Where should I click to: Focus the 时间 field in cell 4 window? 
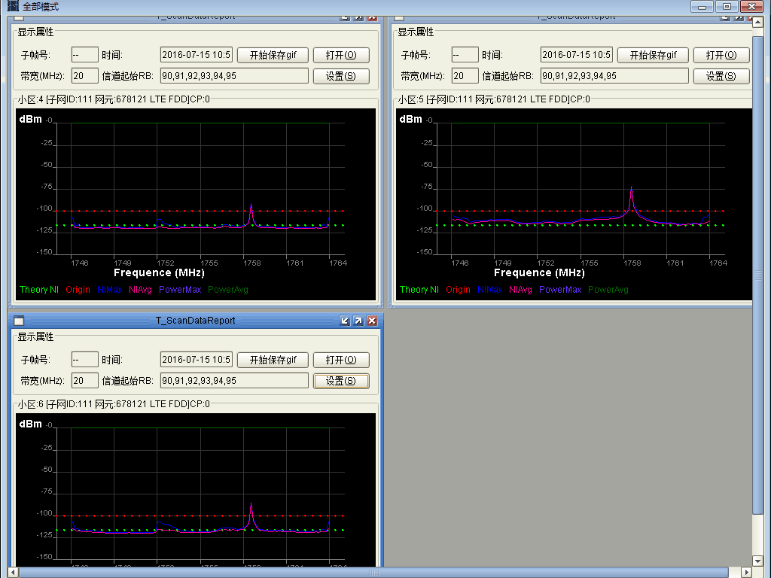point(197,54)
